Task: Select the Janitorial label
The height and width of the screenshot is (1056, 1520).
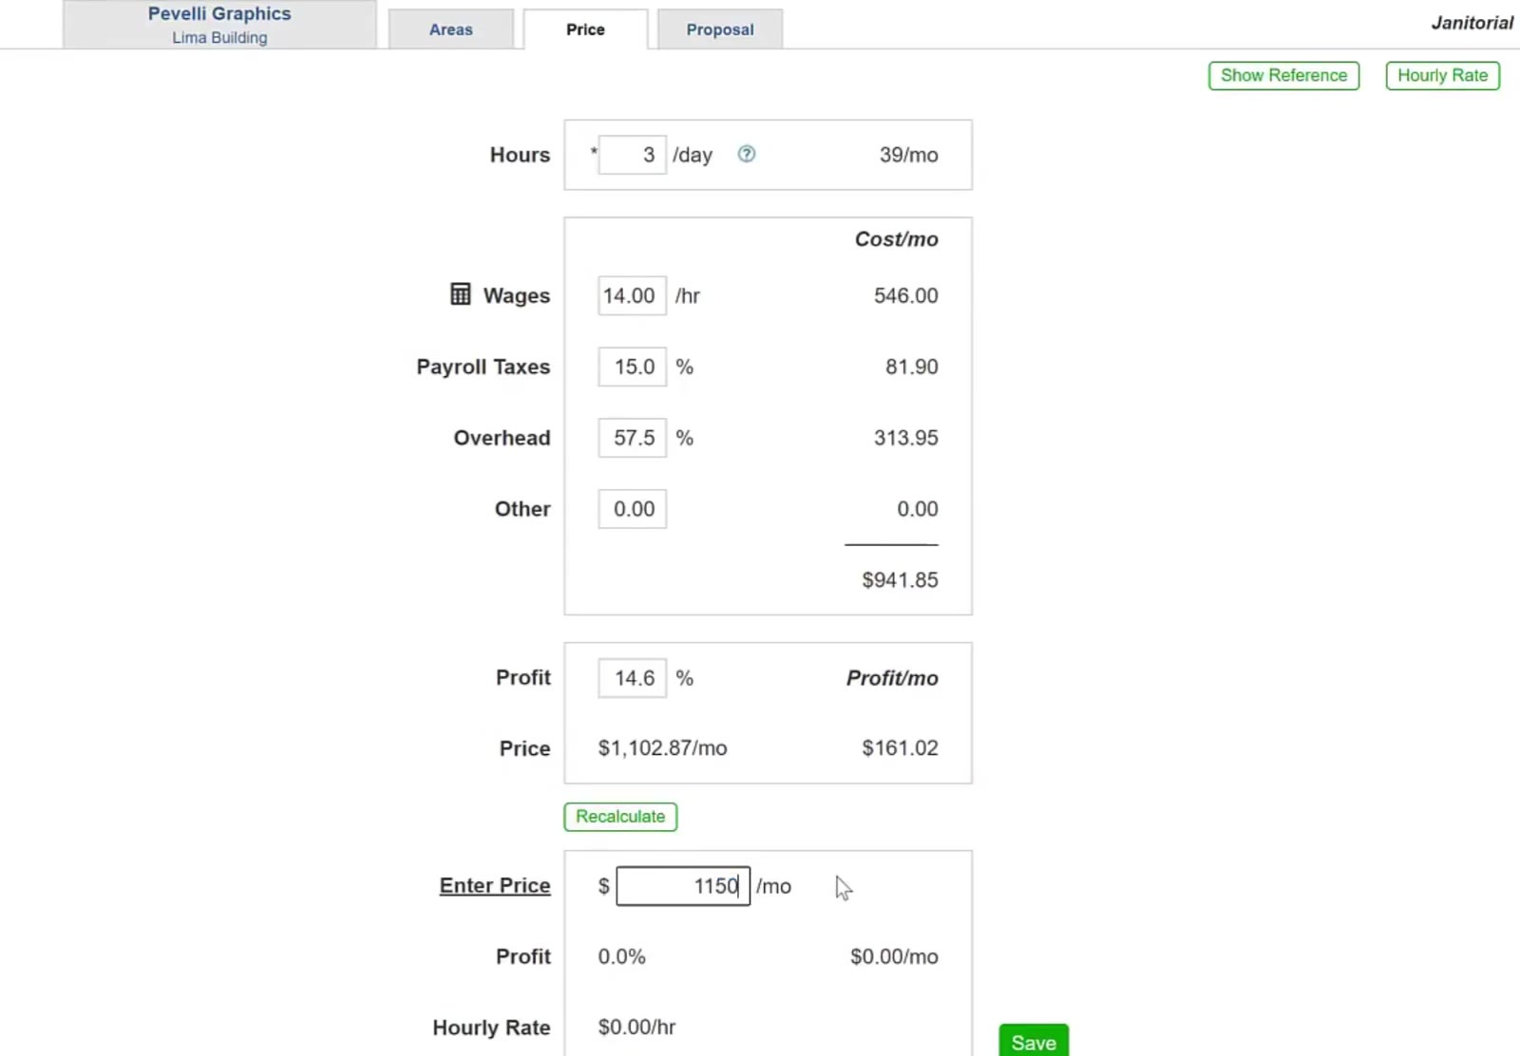Action: point(1472,23)
